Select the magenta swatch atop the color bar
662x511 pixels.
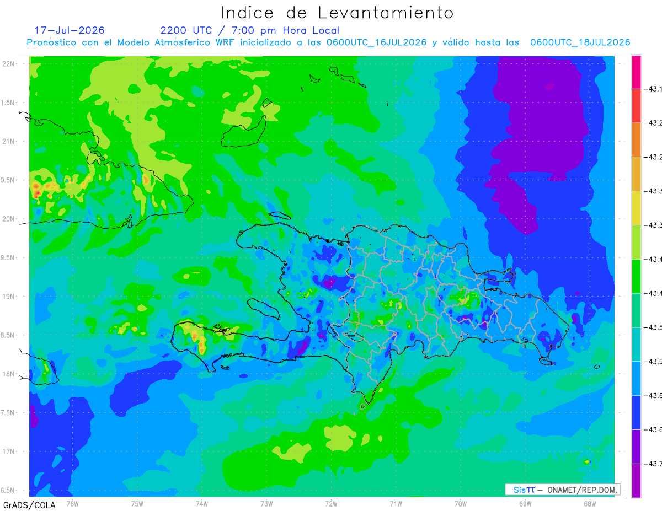636,72
